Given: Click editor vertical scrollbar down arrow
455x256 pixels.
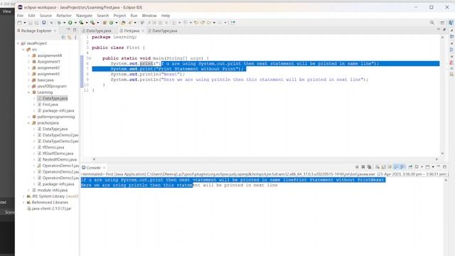Looking at the screenshot, I should click(x=442, y=154).
